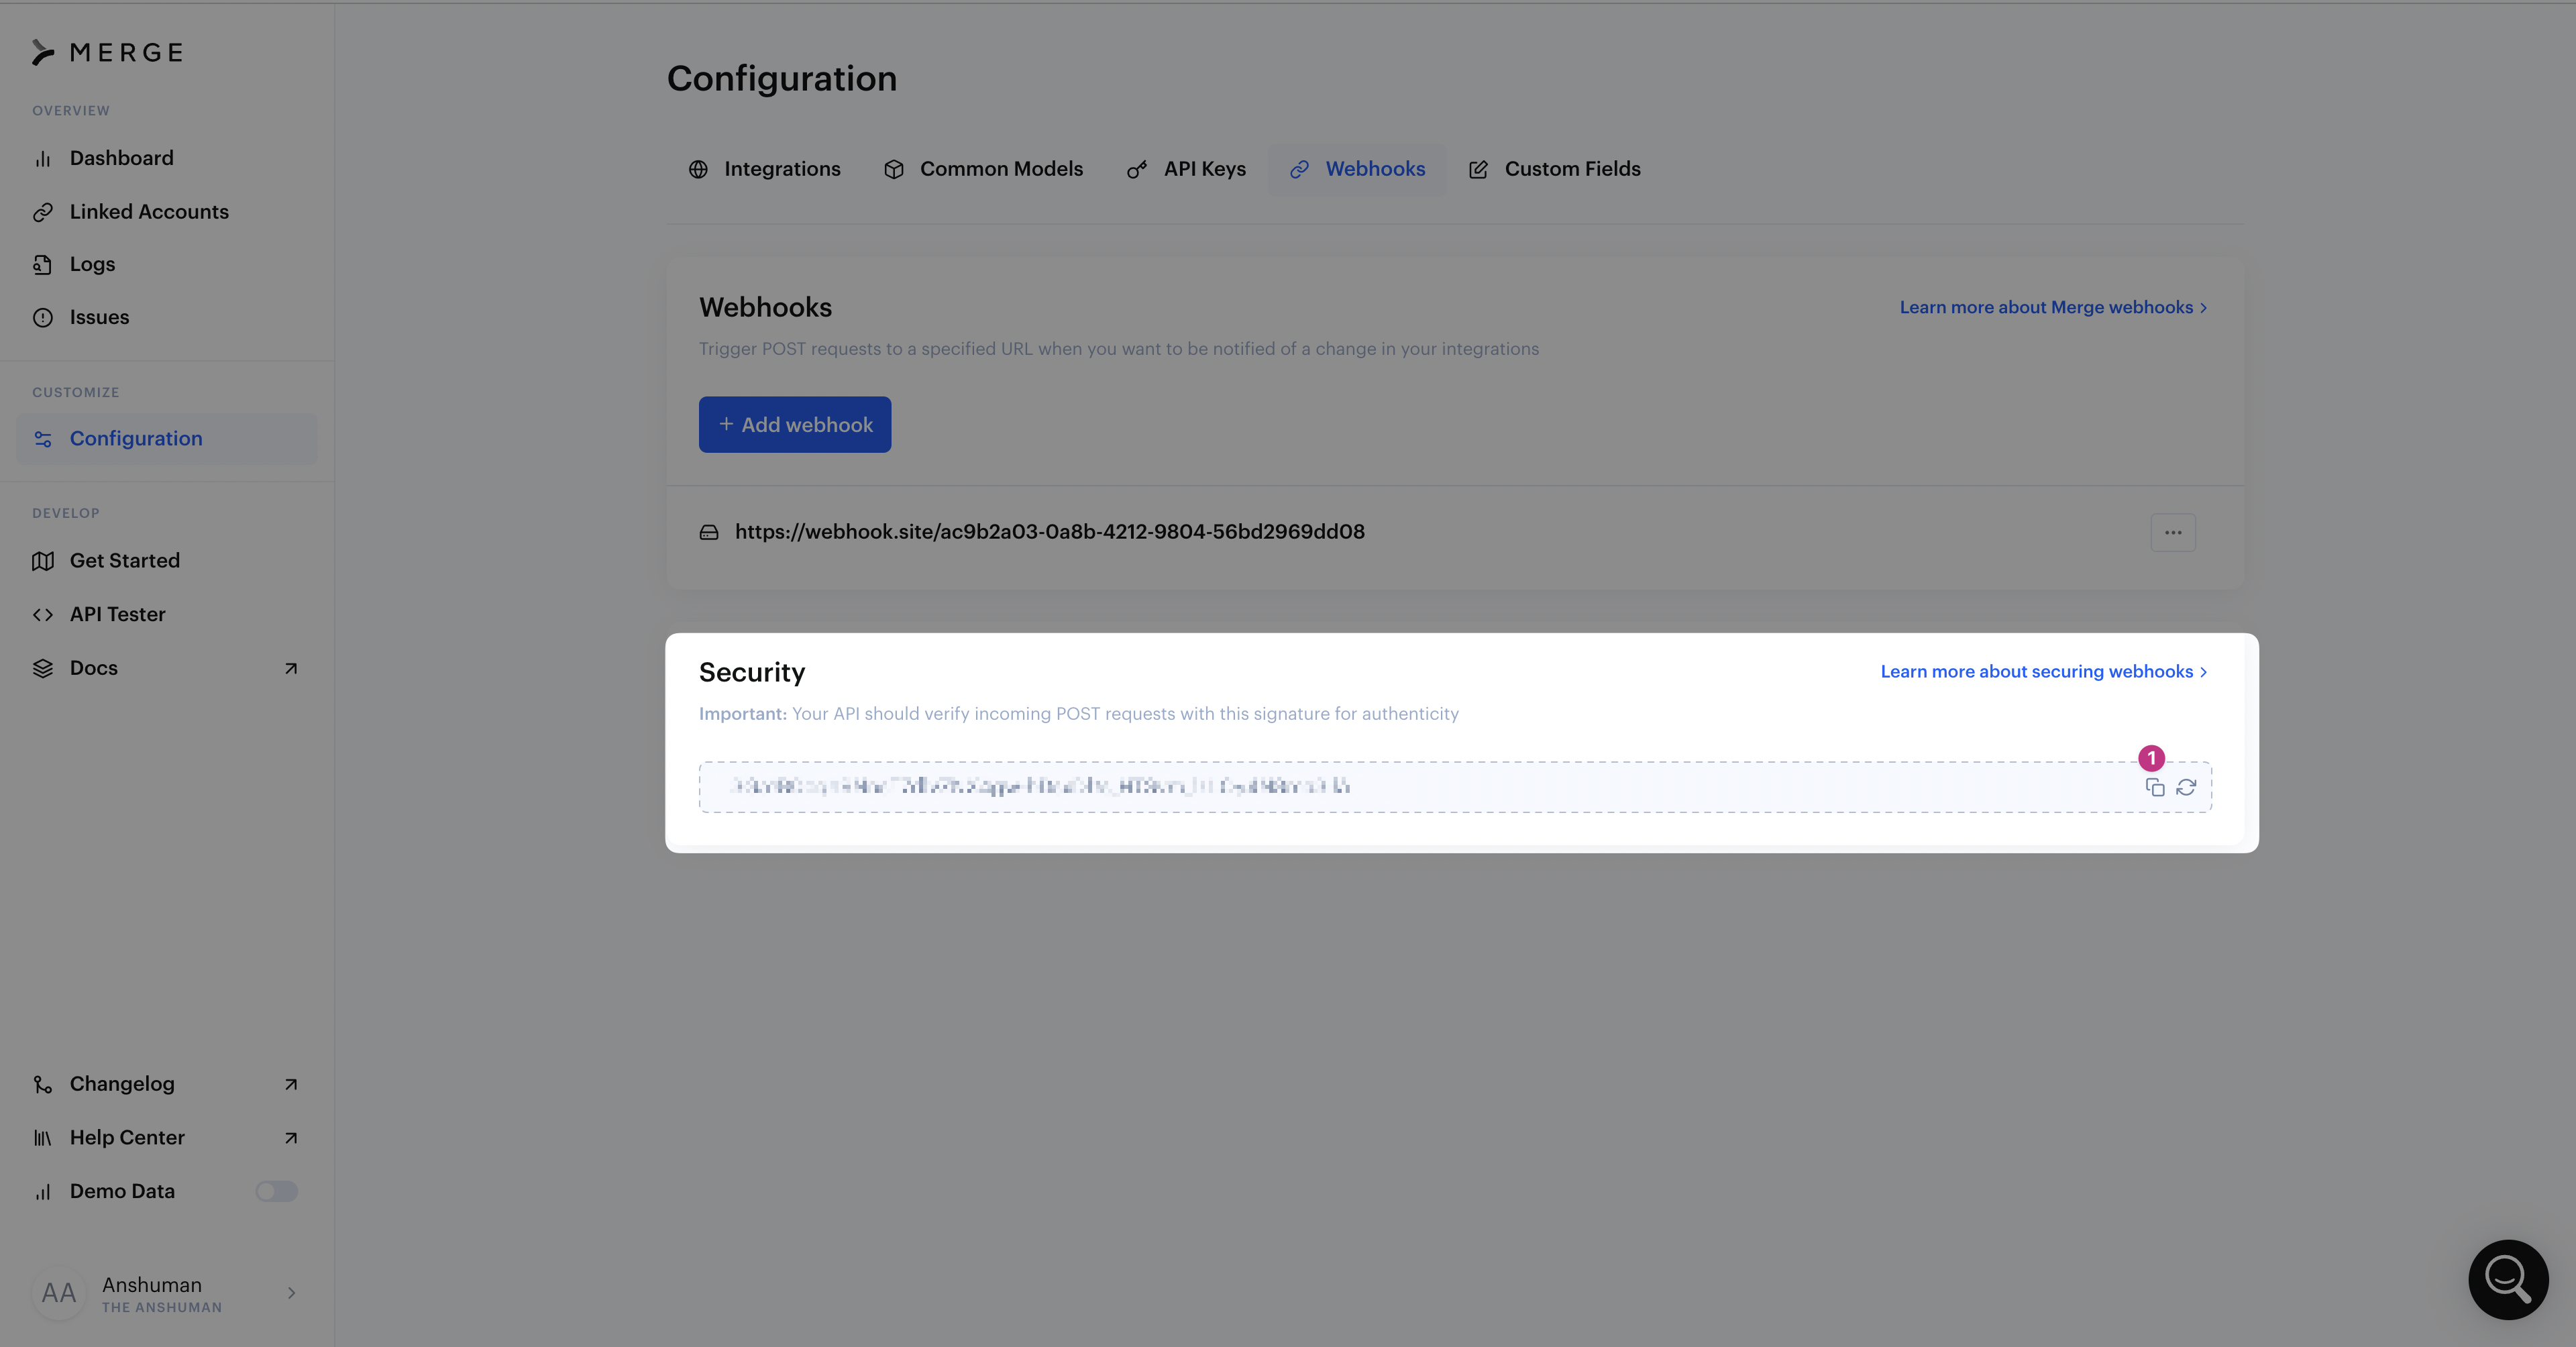Viewport: 2576px width, 1347px height.
Task: Select Configuration in sidebar
Action: click(166, 439)
